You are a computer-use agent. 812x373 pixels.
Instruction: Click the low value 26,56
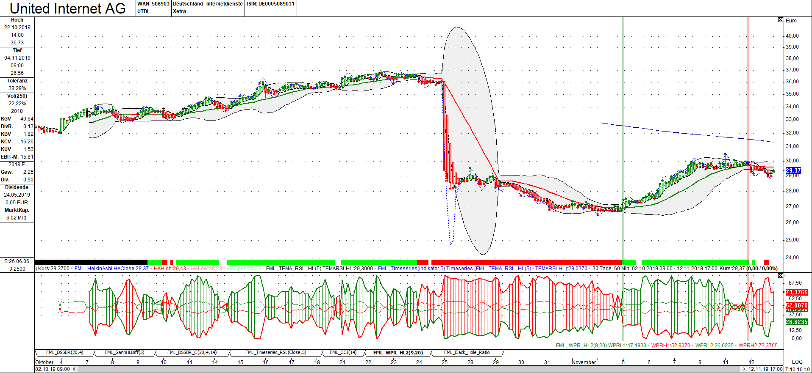coord(17,73)
